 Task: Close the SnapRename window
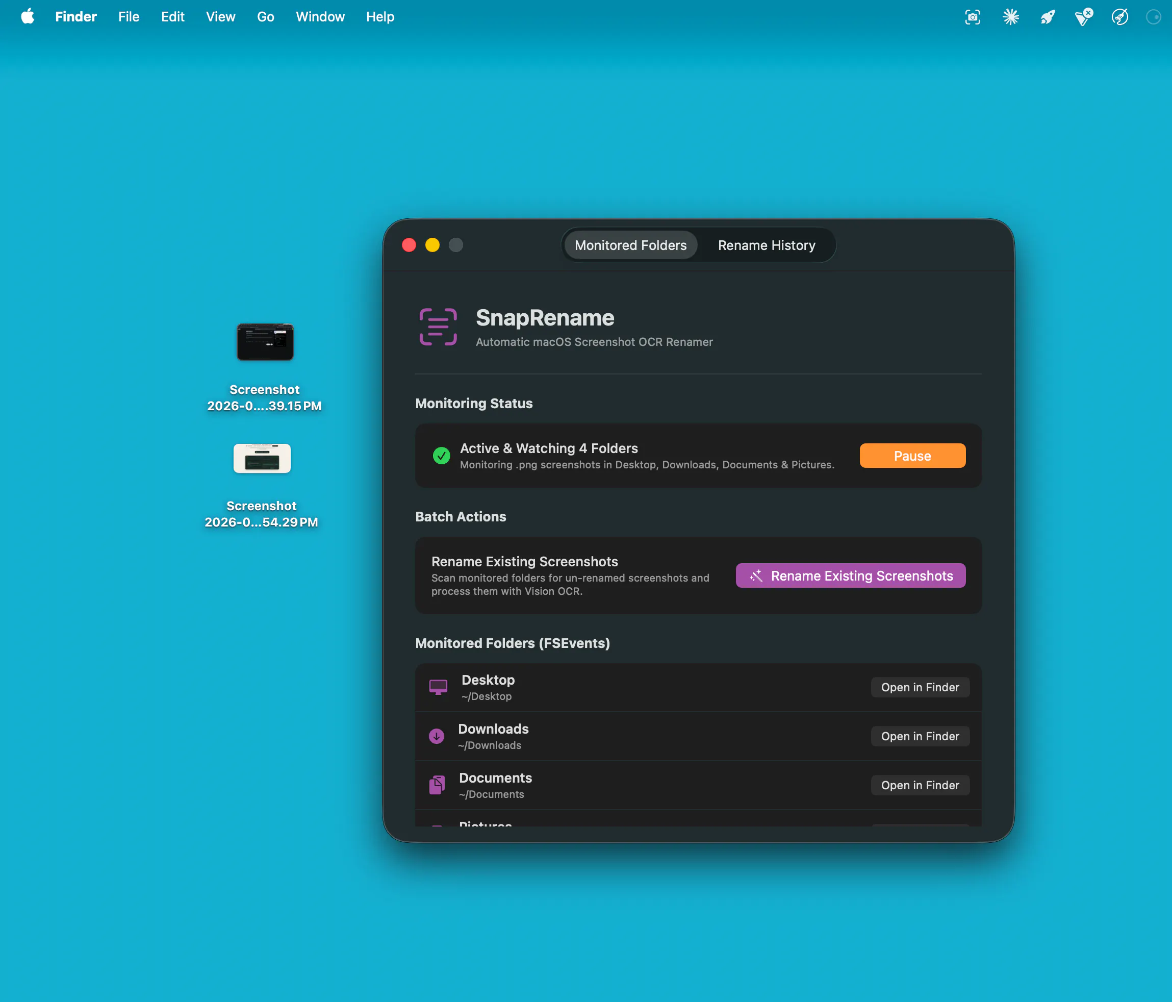tap(409, 245)
